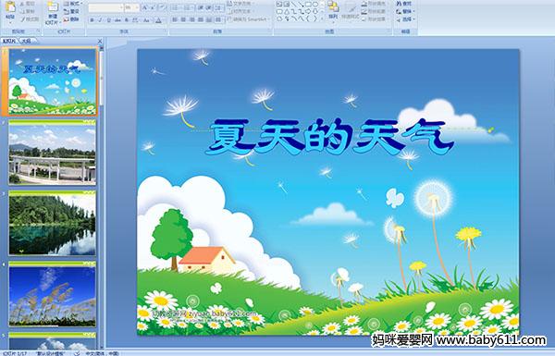Click the New Slide icon
This screenshot has height=356, width=555.
[53, 7]
